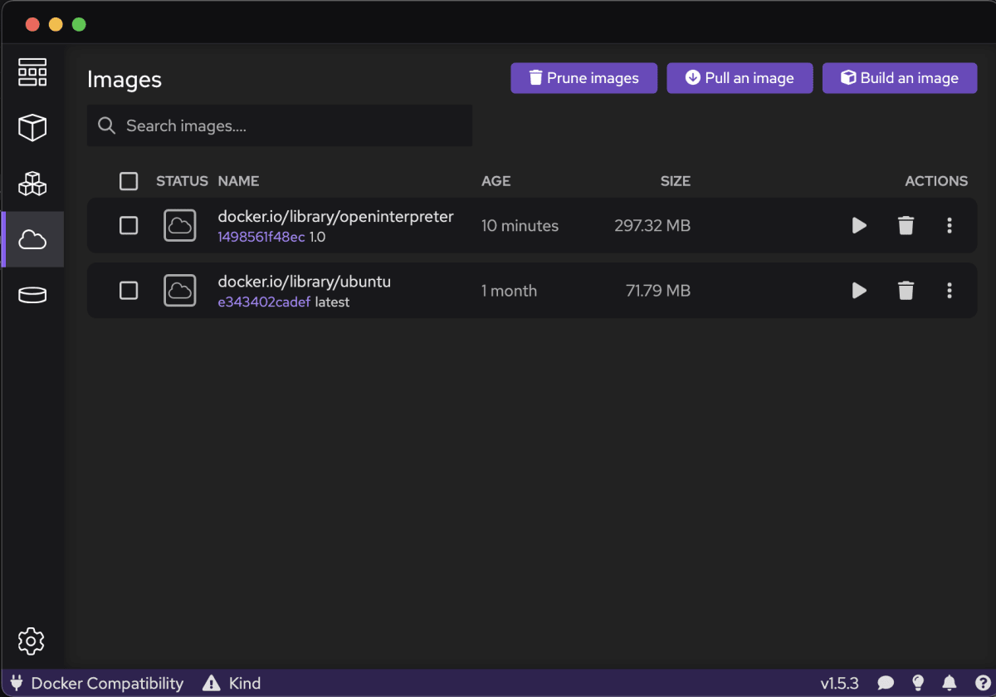996x697 pixels.
Task: Delete the openinterpreter image
Action: click(906, 225)
